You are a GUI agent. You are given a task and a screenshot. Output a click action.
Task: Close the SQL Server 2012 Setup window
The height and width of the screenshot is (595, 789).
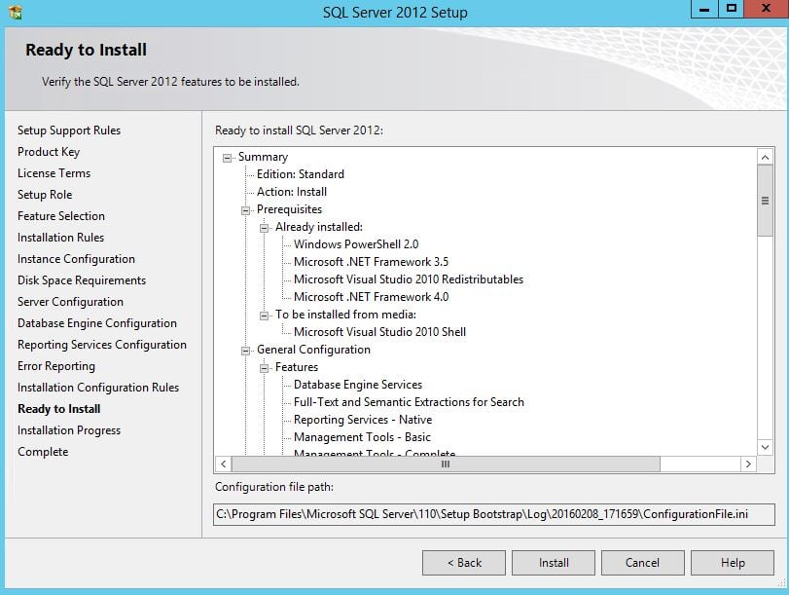click(x=766, y=9)
